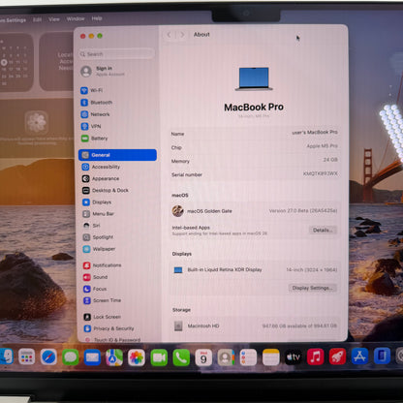
Task: Launch Apple TV from the Dock
Action: 294,356
